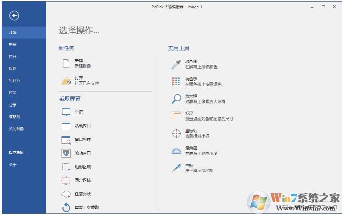Image resolution: width=343 pixels, height=215 pixels.
Task: Open 分享 in the sidebar
Action: [x=24, y=105]
